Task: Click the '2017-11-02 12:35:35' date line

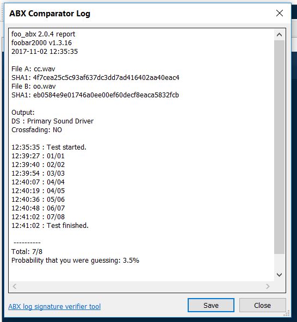Action: pyautogui.click(x=45, y=51)
